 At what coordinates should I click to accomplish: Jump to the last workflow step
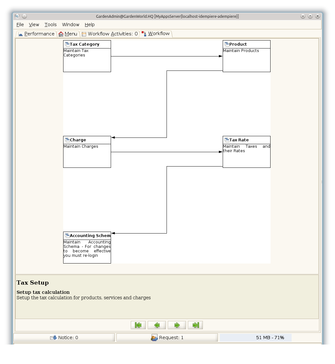point(195,325)
